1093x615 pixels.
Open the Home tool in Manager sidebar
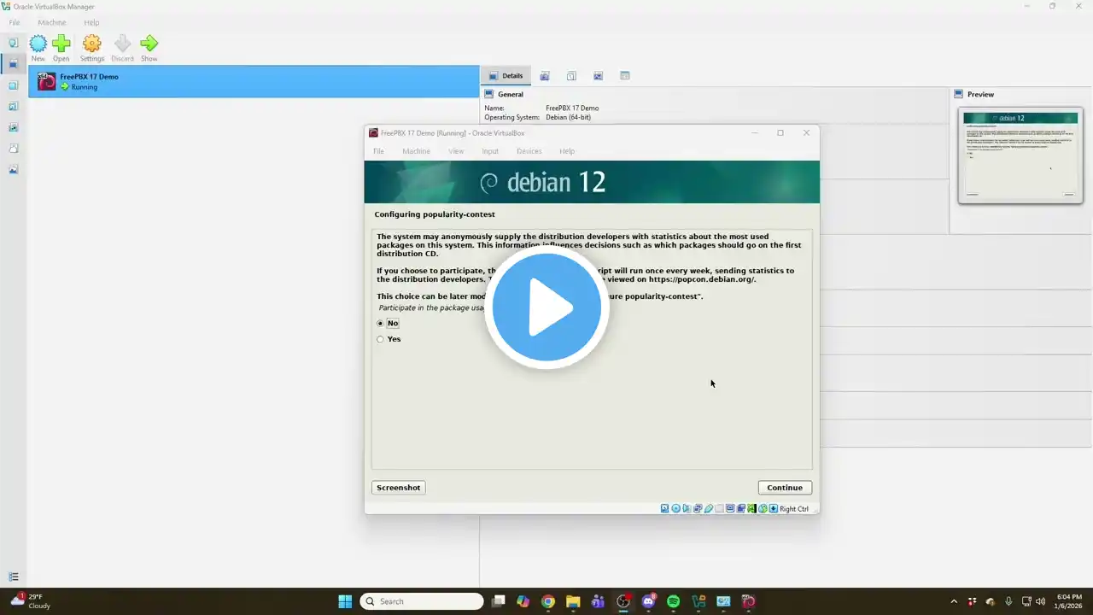coord(13,43)
